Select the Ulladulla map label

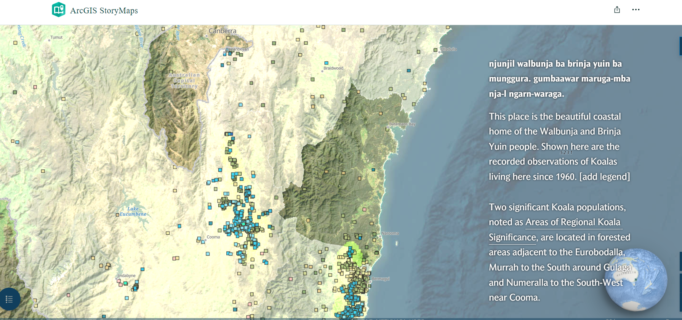[448, 49]
